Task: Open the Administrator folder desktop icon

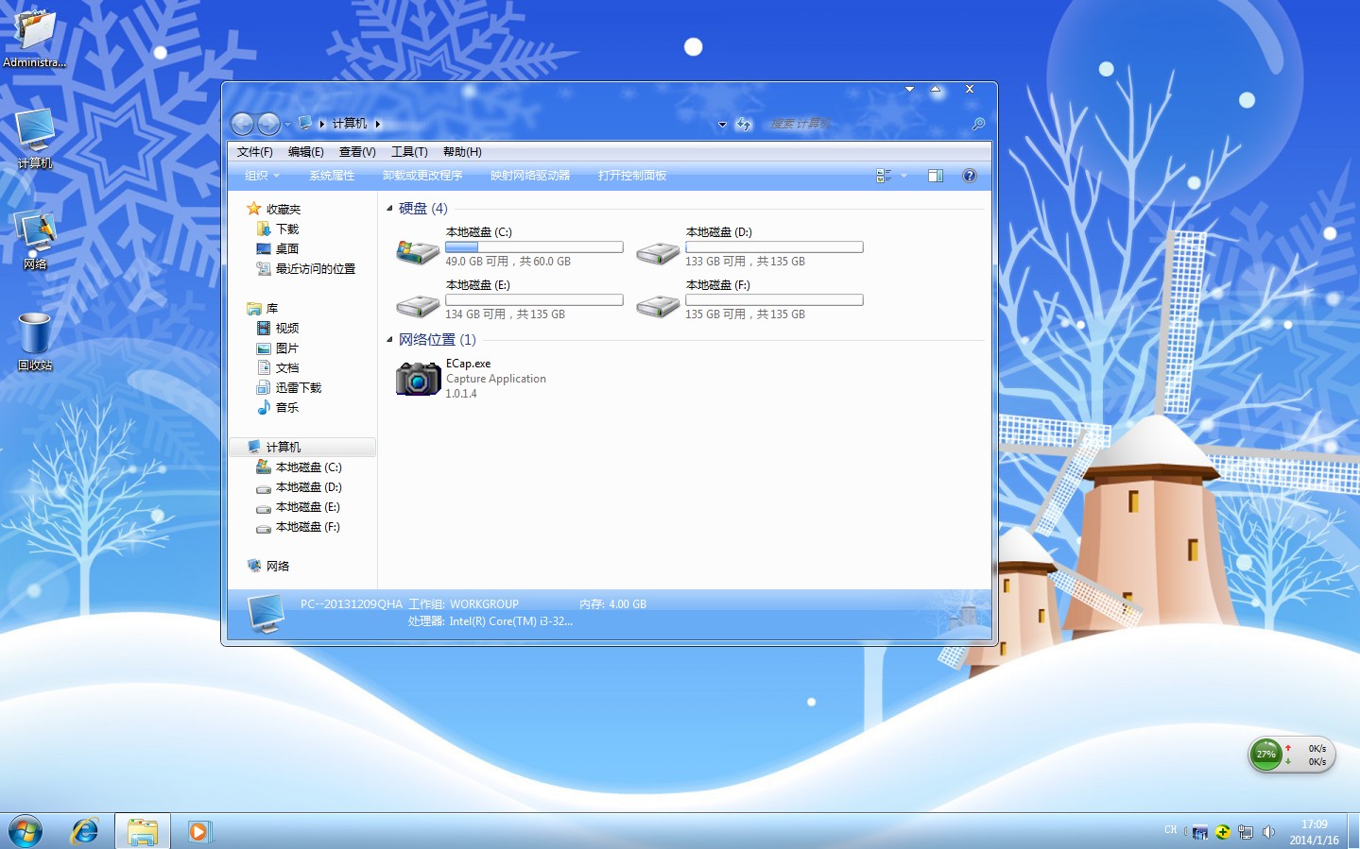Action: [35, 38]
